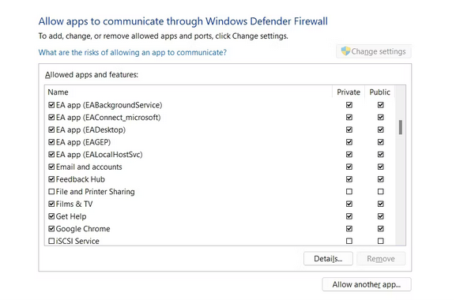
Task: Check Public for iSCSI Service
Action: click(x=380, y=241)
